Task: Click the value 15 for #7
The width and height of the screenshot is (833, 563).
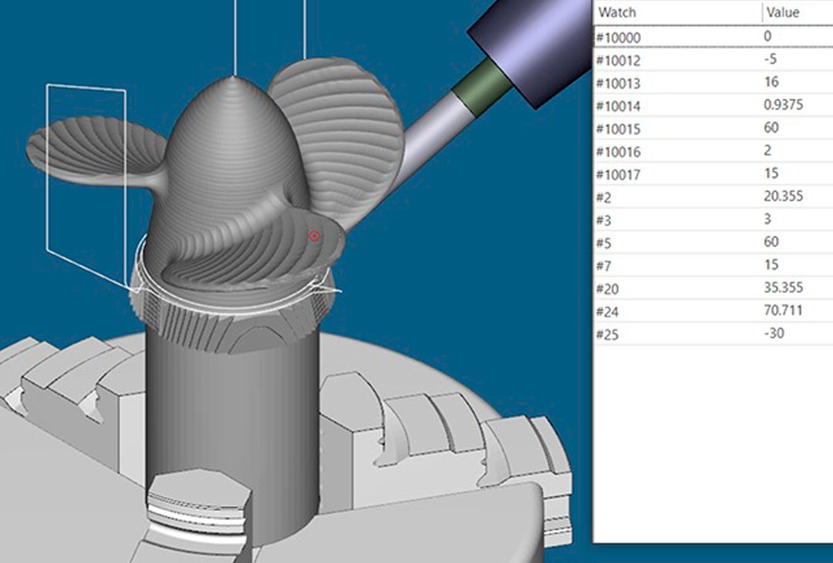Action: 771,265
